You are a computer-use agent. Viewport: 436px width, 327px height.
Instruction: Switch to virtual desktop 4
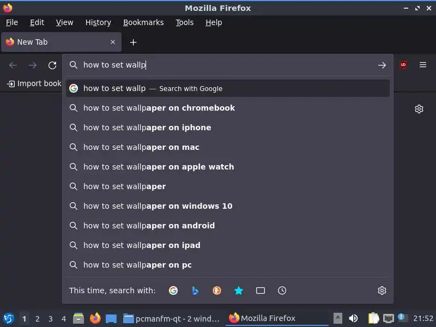[64, 319]
